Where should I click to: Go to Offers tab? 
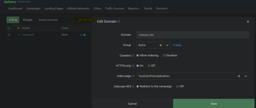pos(97,8)
